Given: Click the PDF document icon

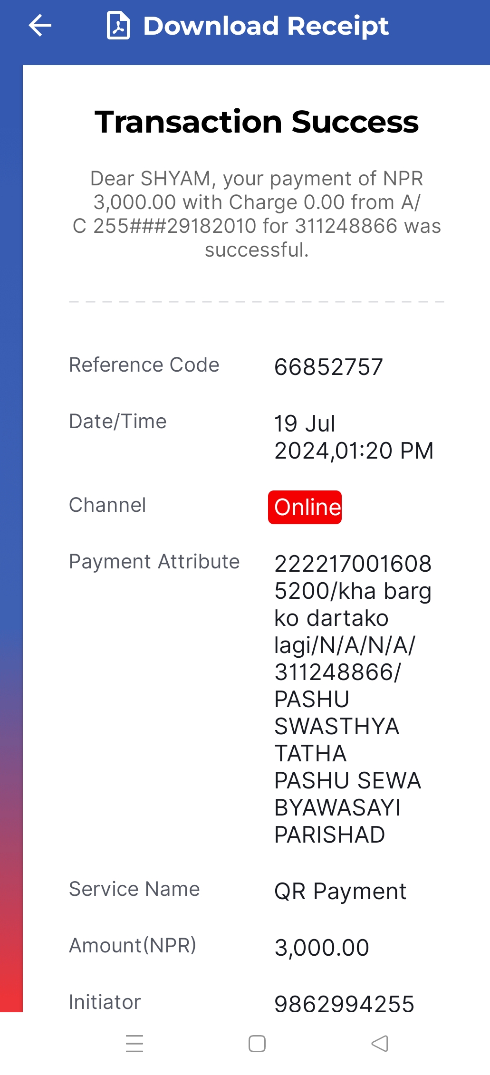Looking at the screenshot, I should (118, 26).
